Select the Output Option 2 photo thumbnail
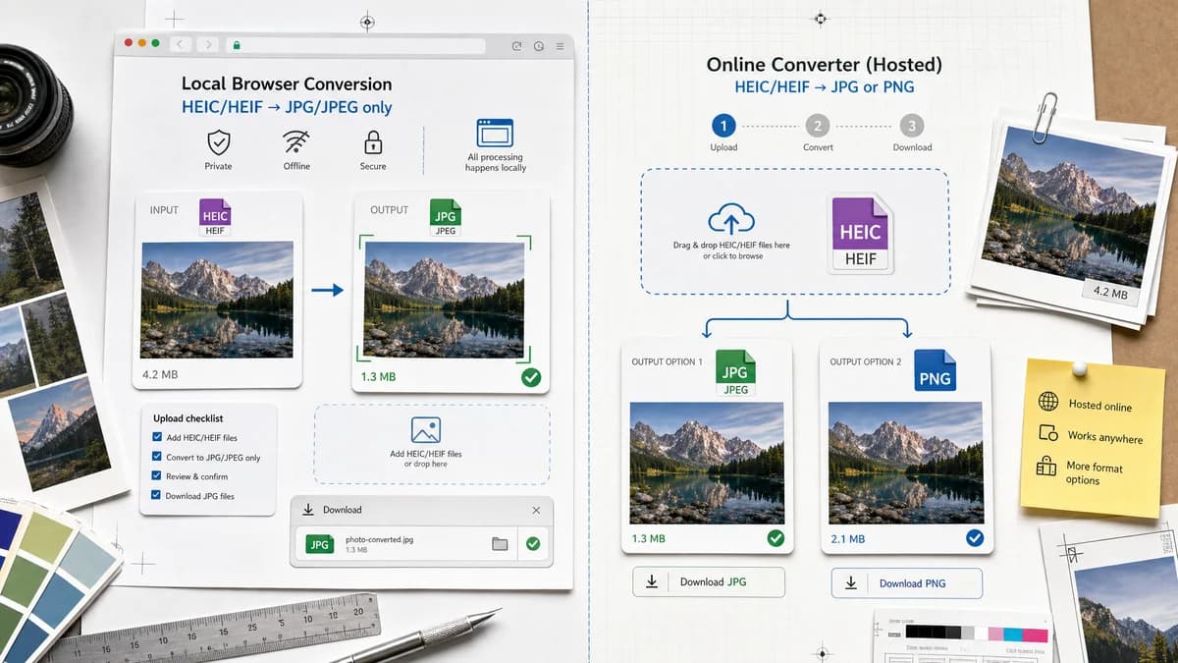The height and width of the screenshot is (663, 1178). point(905,463)
